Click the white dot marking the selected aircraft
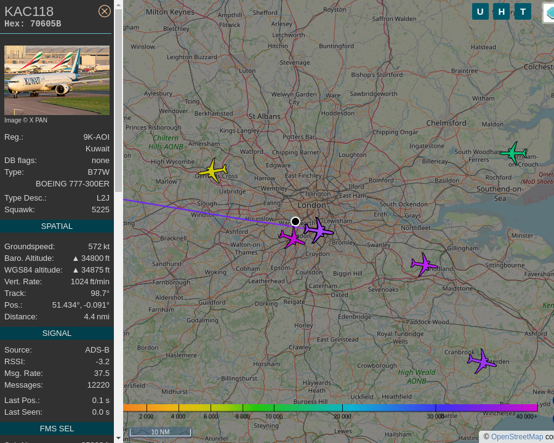 pos(295,221)
